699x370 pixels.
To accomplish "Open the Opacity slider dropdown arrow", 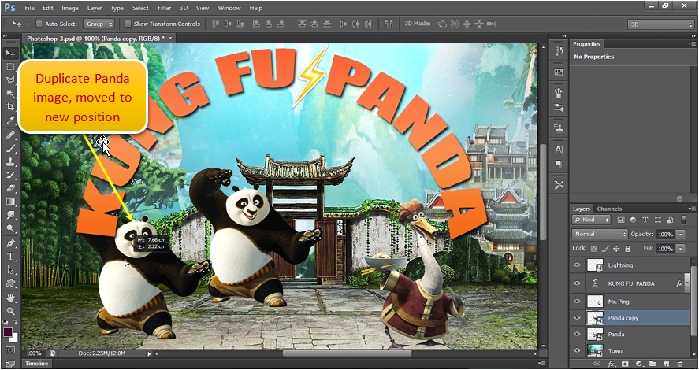I will tap(681, 234).
